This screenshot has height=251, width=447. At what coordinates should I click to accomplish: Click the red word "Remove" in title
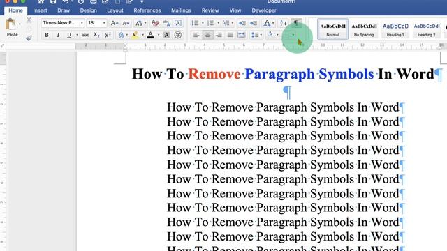point(214,74)
